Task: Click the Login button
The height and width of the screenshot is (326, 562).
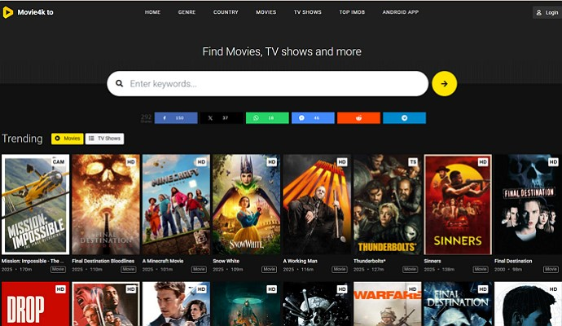Action: point(546,12)
